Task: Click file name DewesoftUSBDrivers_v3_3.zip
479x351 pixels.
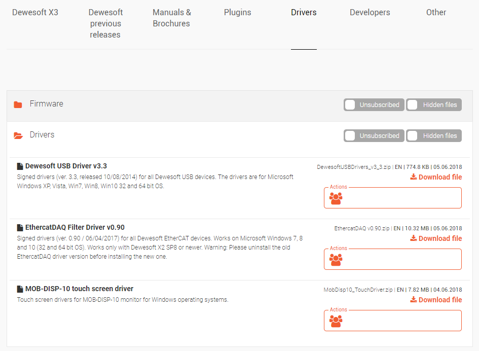Action: [x=354, y=167]
